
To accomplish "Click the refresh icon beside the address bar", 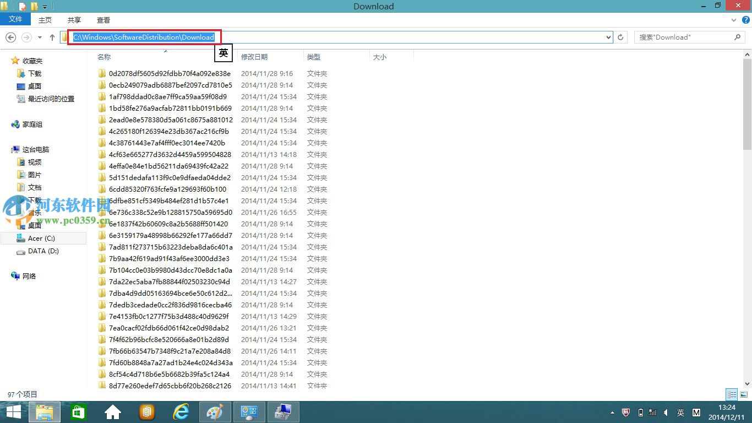I will coord(621,37).
